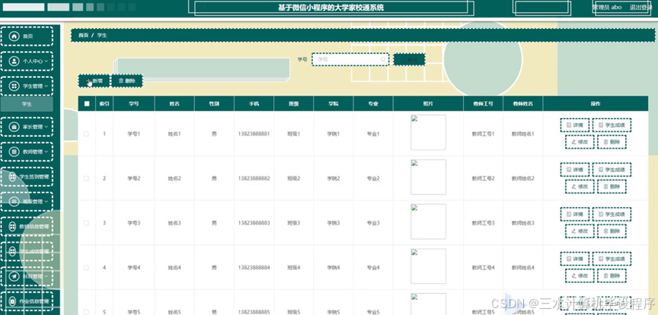Click trash icon on toolbar 删除 button
Viewport: 658px width, 315px height.
pos(121,81)
